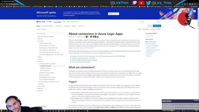Click Yes under Is this page helpful
This screenshot has width=199, height=112.
[x=147, y=36]
